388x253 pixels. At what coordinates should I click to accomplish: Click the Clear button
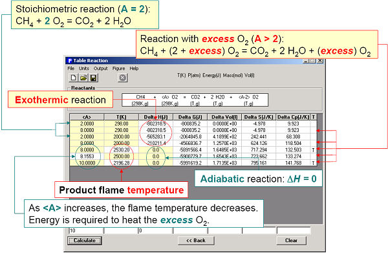pyautogui.click(x=291, y=240)
